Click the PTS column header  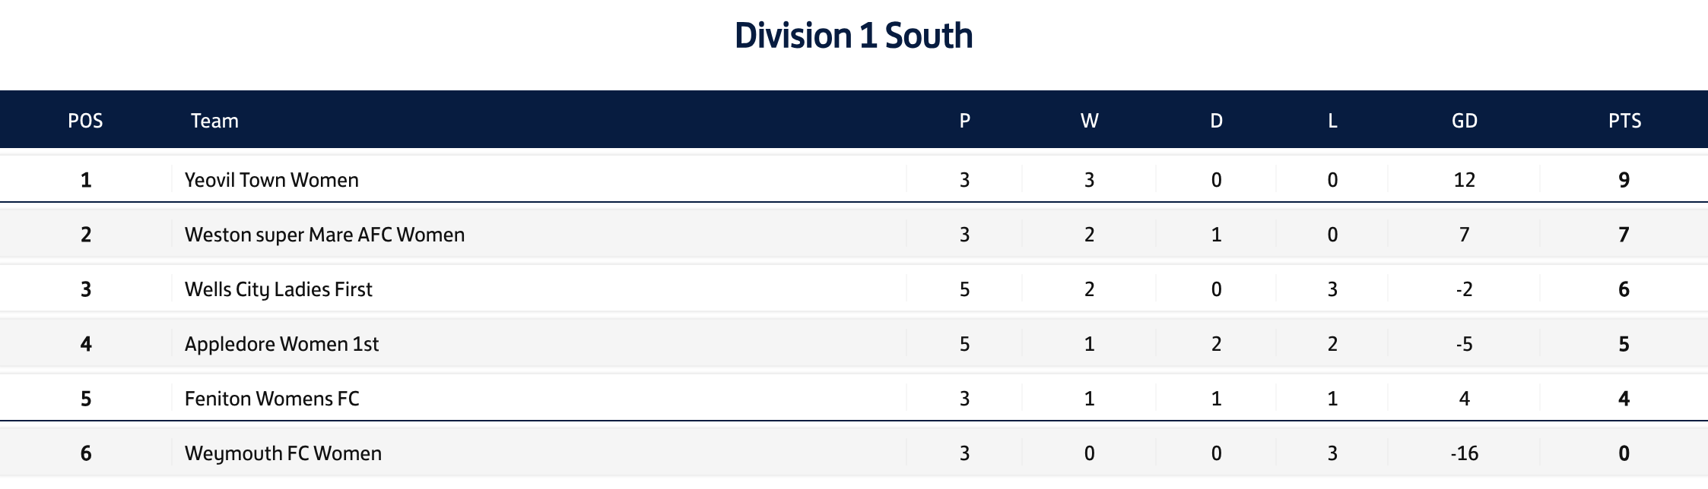tap(1624, 121)
